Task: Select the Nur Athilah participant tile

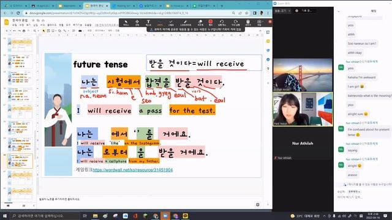Action: coord(303,143)
